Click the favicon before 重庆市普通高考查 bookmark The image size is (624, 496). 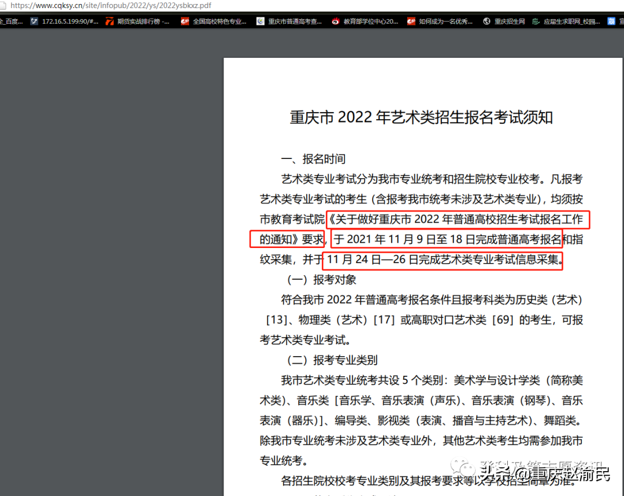pyautogui.click(x=260, y=21)
